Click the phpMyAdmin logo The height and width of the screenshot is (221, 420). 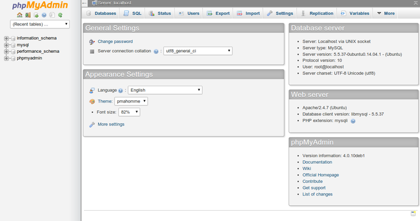(x=40, y=5)
